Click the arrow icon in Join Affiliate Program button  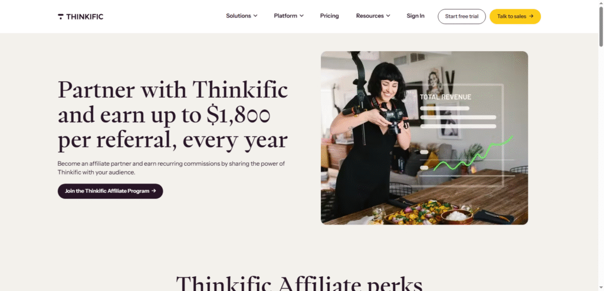pos(154,191)
